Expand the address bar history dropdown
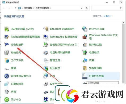126x104 pixels. point(81,8)
